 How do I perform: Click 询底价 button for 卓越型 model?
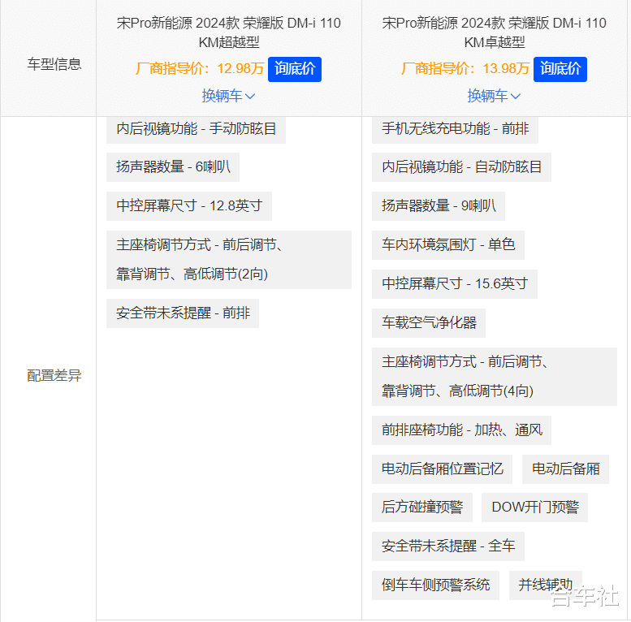click(x=560, y=69)
